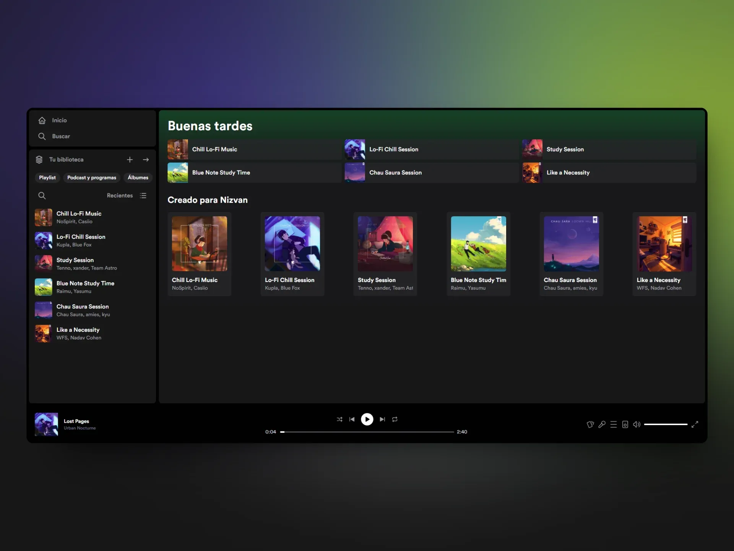
Task: Click the Lo-Fi Chill Session card cover art
Action: point(292,244)
